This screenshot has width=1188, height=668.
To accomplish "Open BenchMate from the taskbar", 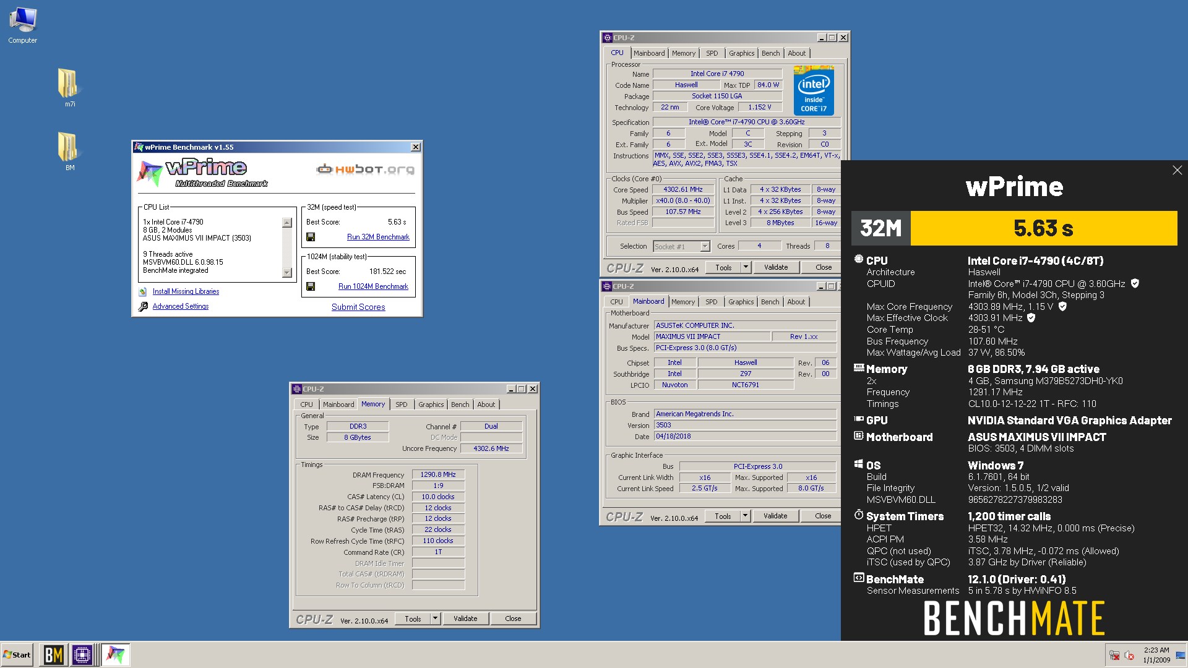I will coord(53,654).
